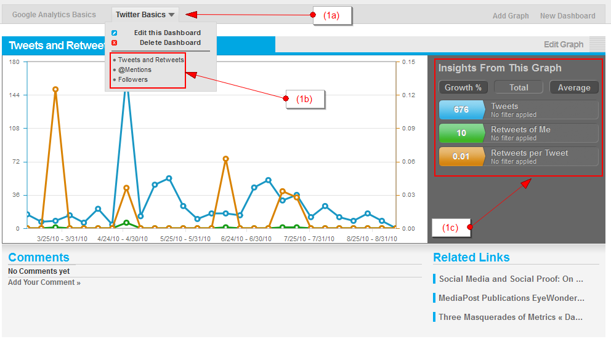611x339 pixels.
Task: Switch insights to Average
Action: click(x=574, y=87)
